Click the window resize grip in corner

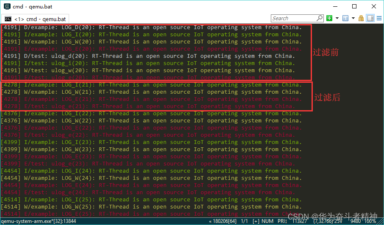[x=381, y=222]
